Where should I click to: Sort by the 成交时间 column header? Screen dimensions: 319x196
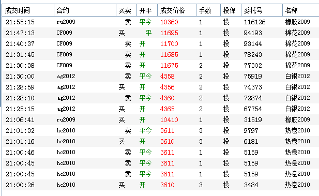pyautogui.click(x=28, y=10)
